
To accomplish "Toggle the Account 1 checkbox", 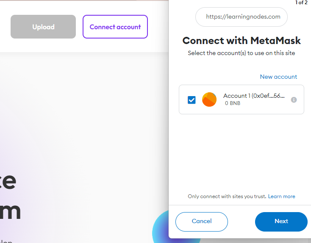I will pyautogui.click(x=192, y=100).
